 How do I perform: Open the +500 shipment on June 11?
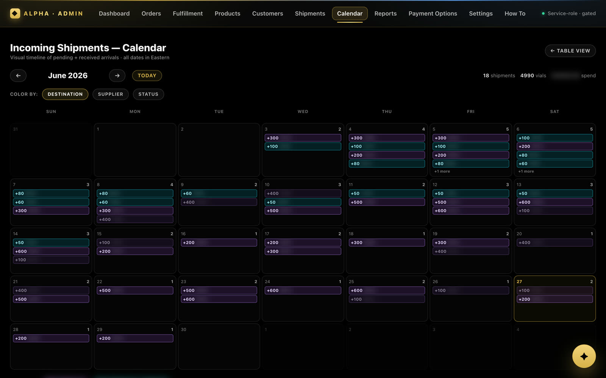pos(387,202)
